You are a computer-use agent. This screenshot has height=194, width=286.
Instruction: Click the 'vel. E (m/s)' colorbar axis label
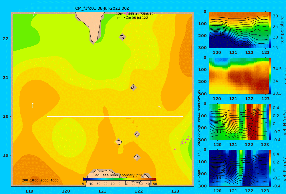(284, 169)
